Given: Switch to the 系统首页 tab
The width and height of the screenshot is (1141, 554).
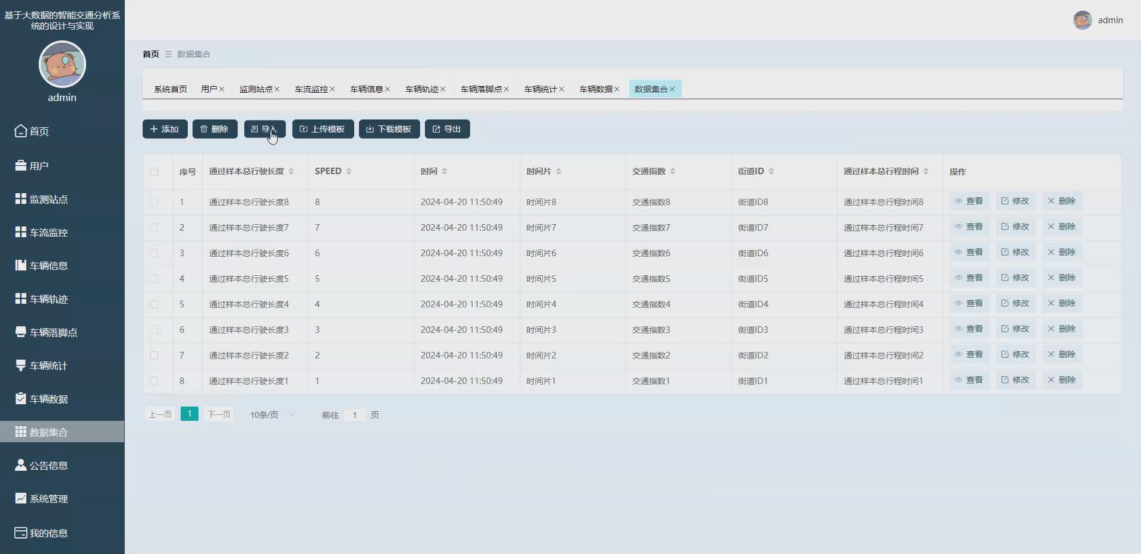Looking at the screenshot, I should [x=171, y=89].
